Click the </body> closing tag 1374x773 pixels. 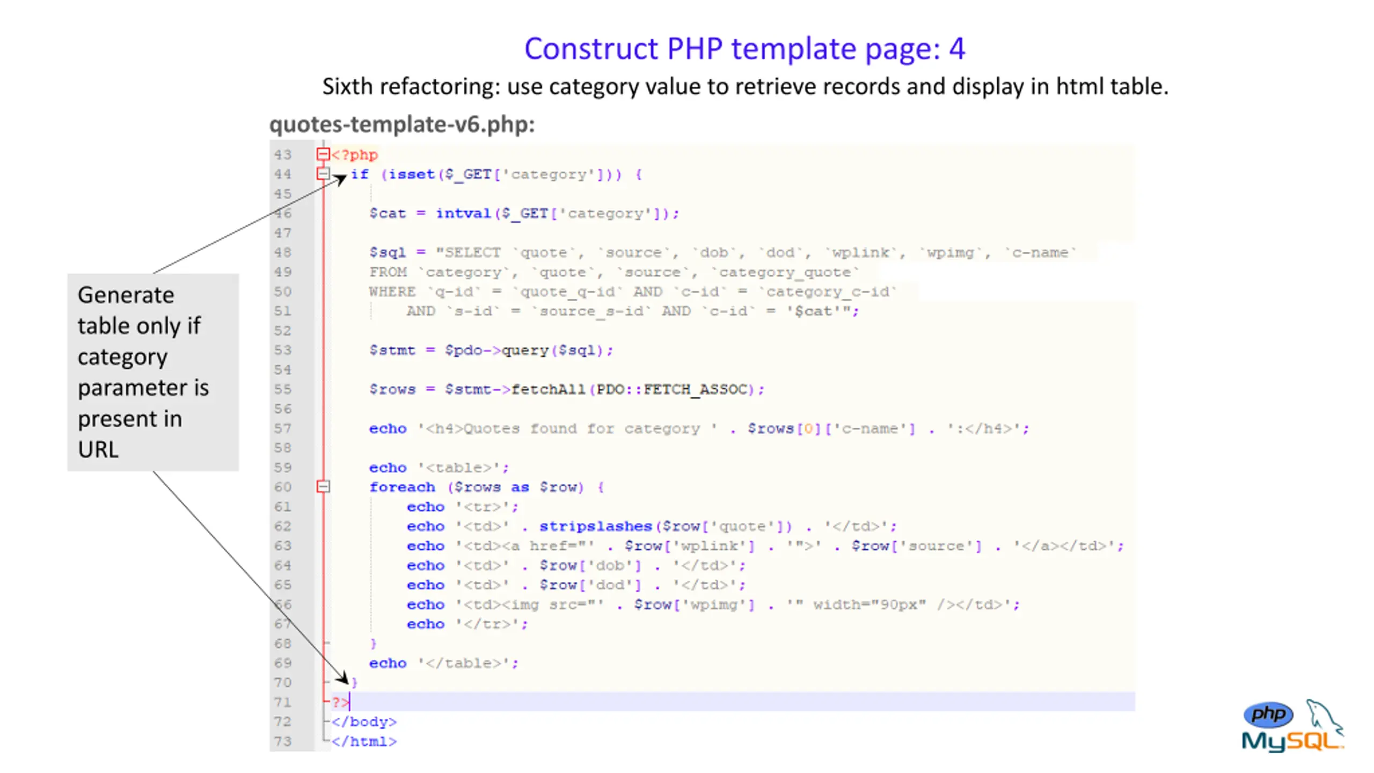364,722
